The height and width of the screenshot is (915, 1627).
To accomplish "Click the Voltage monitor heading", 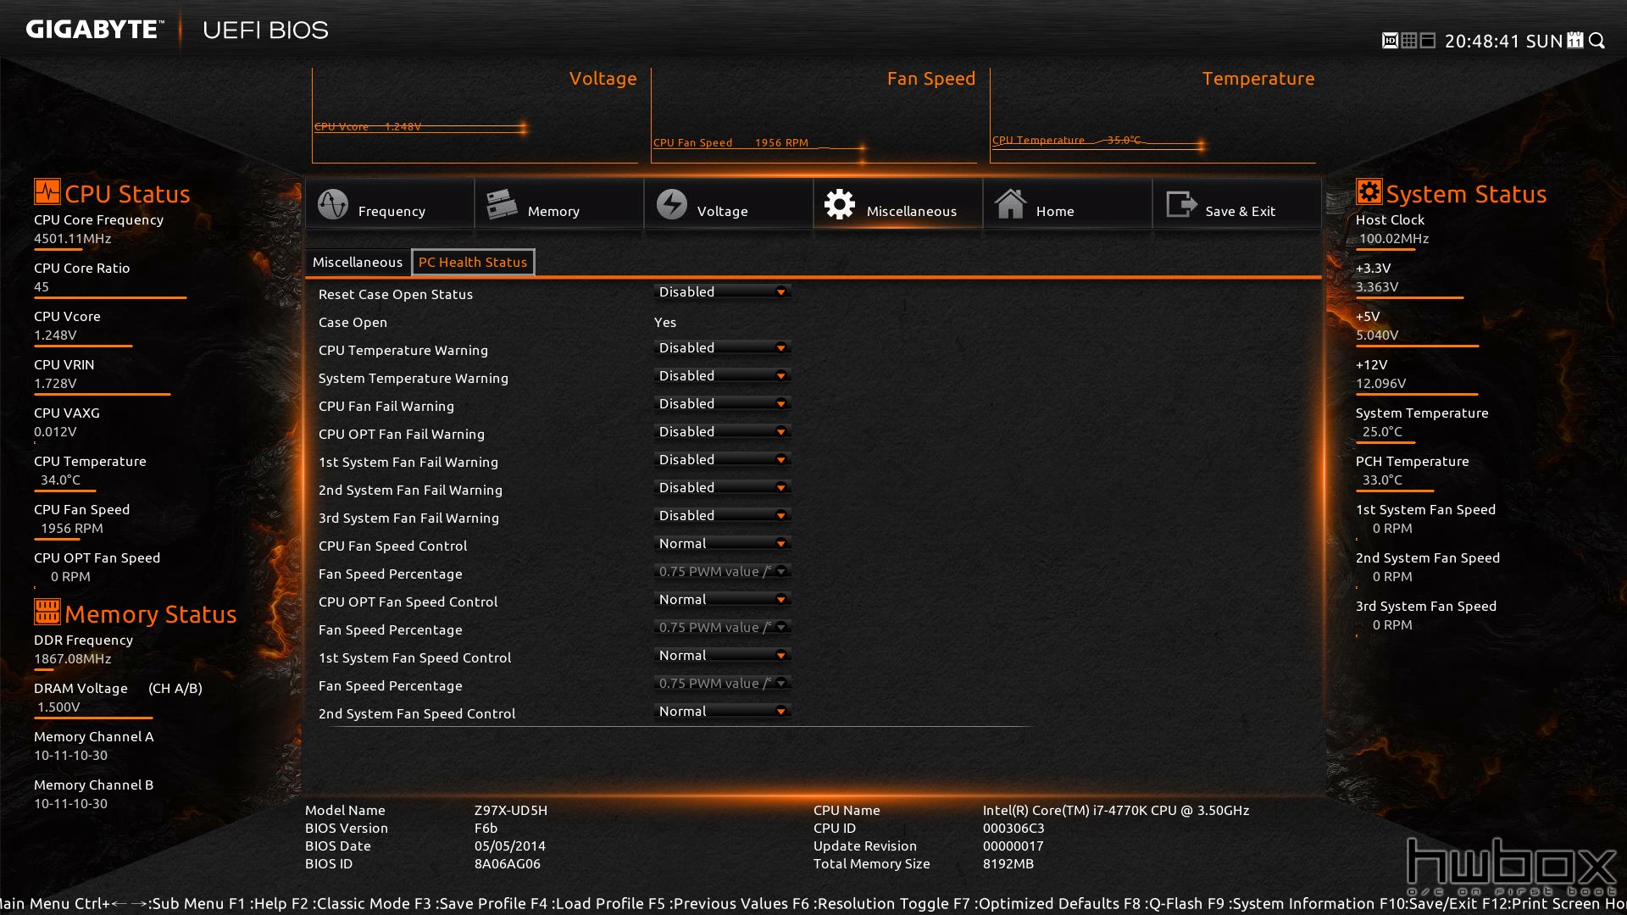I will (602, 79).
